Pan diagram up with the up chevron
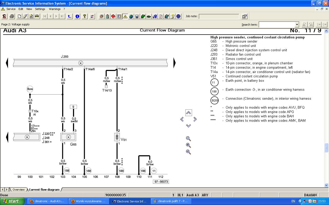The image size is (329, 205). (x=188, y=113)
